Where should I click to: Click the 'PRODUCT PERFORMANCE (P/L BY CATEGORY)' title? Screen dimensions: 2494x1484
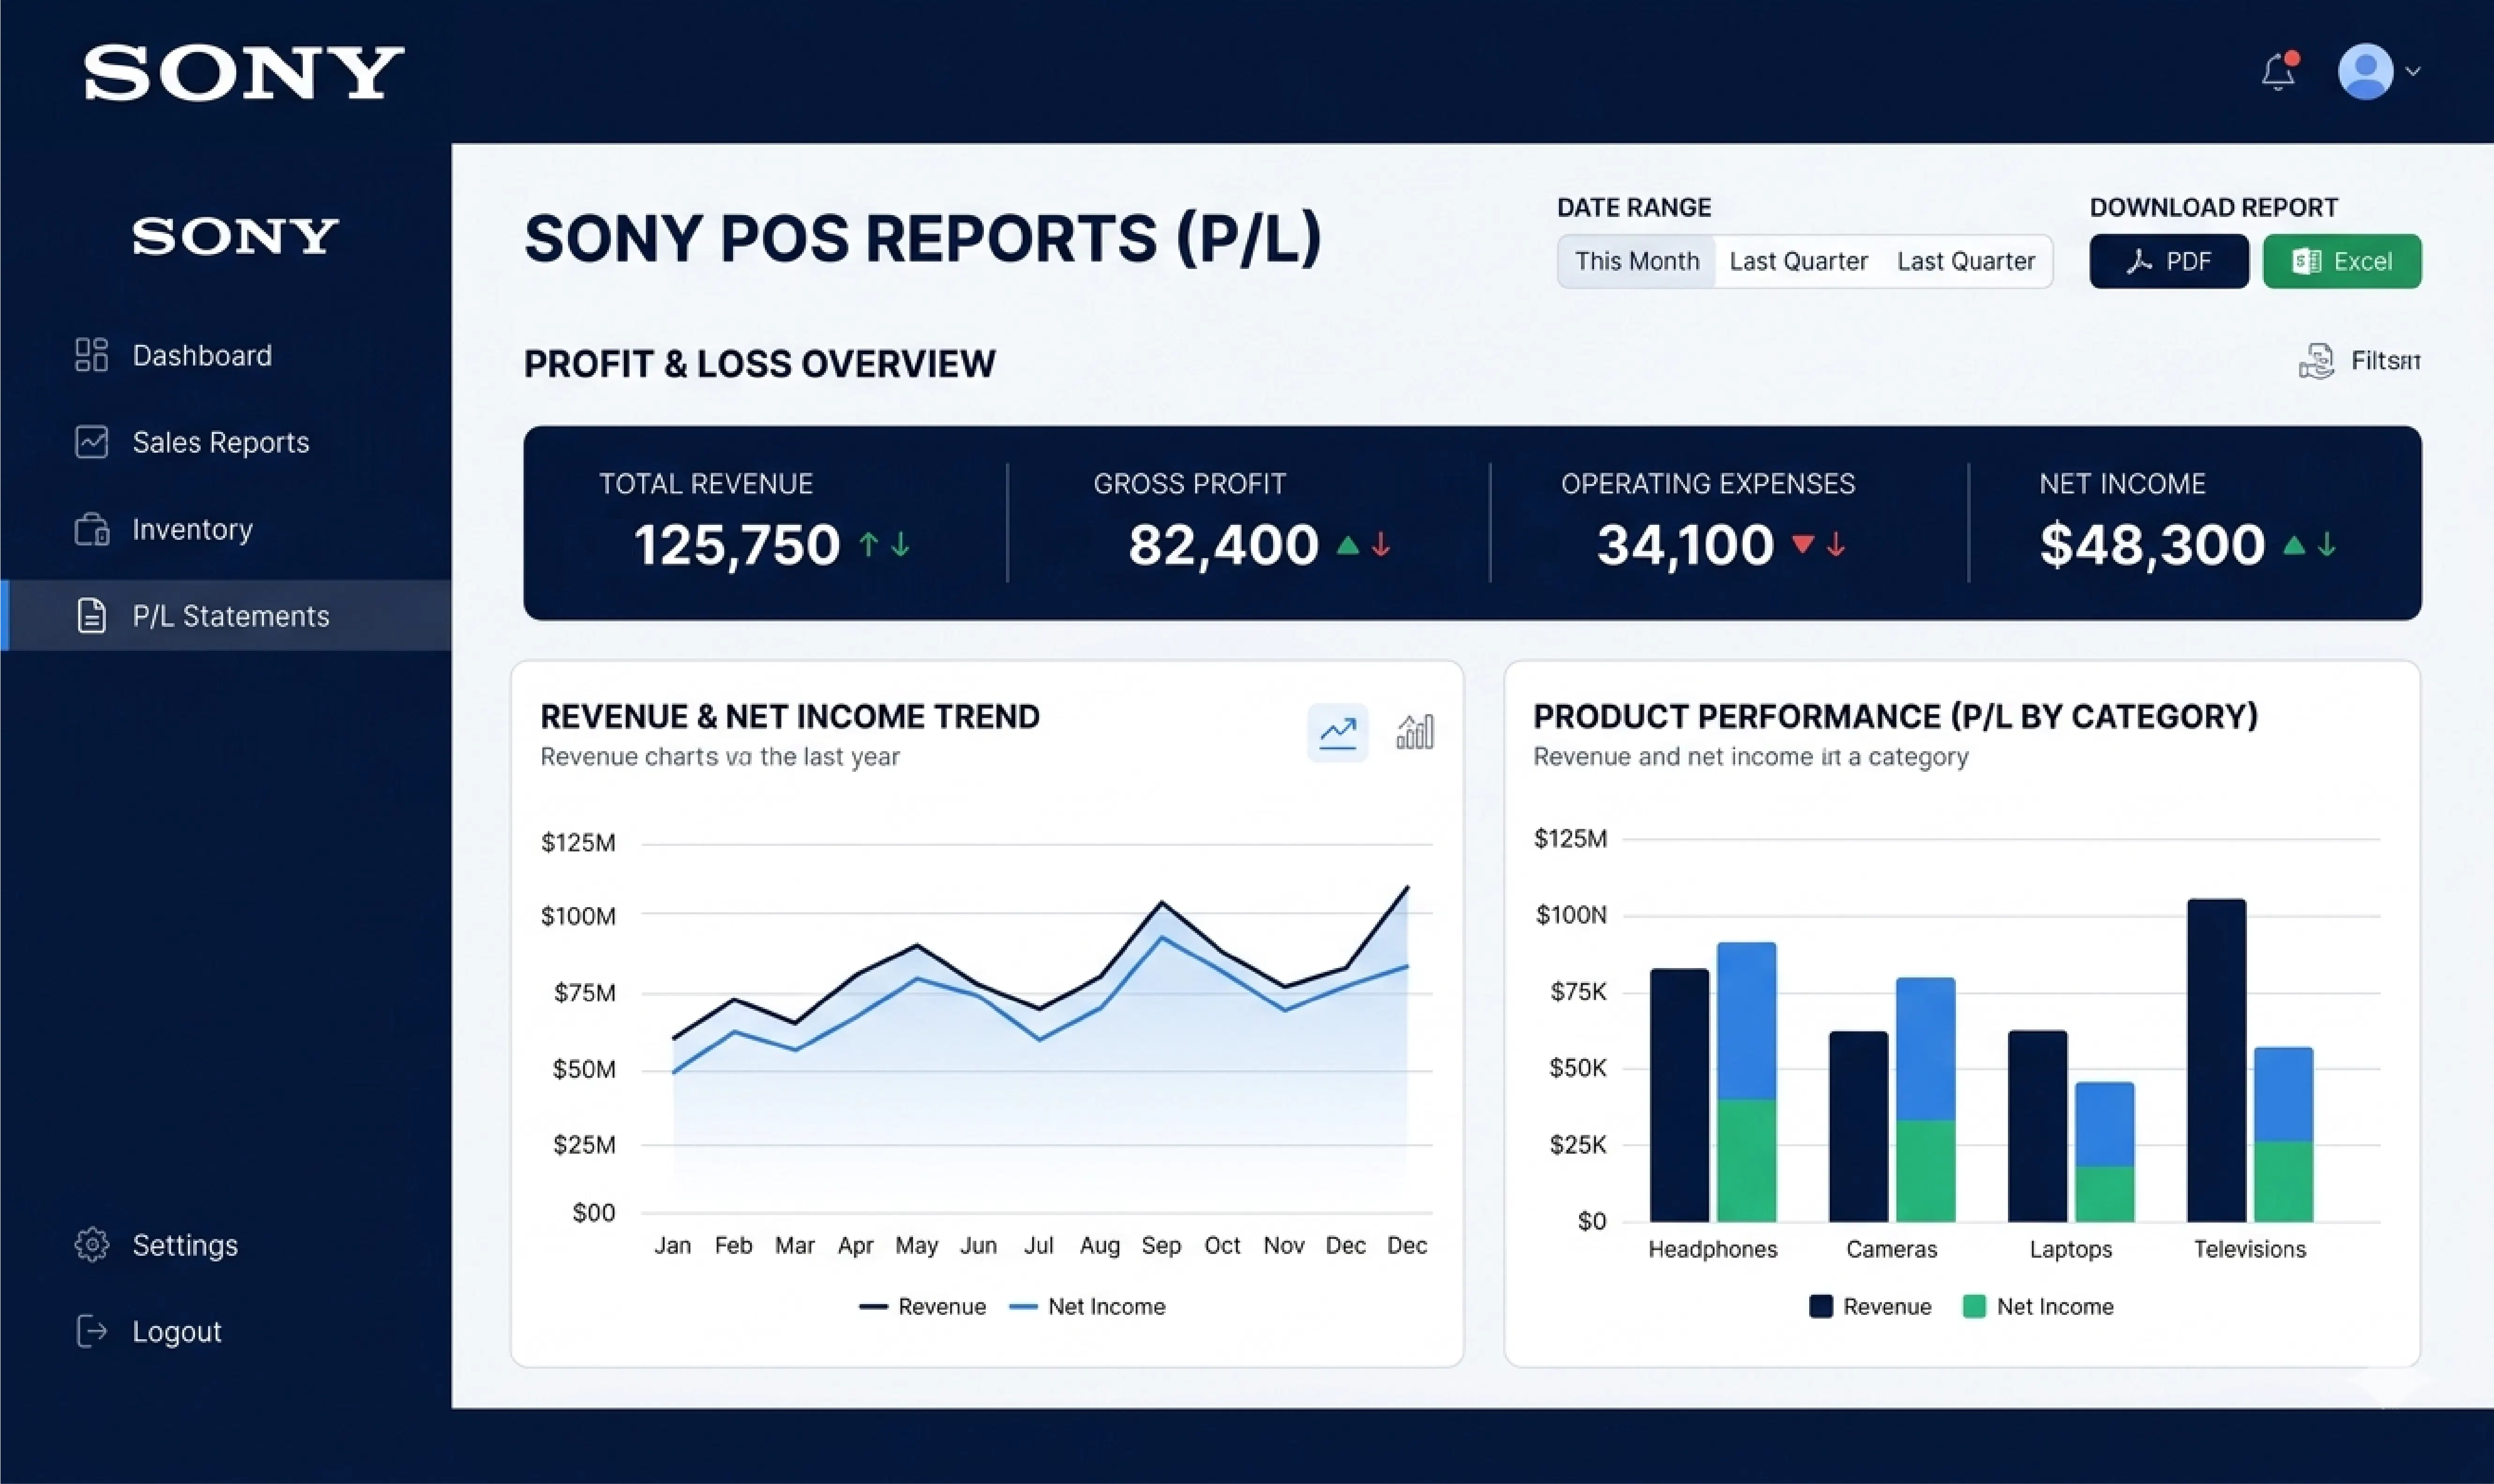1895,717
